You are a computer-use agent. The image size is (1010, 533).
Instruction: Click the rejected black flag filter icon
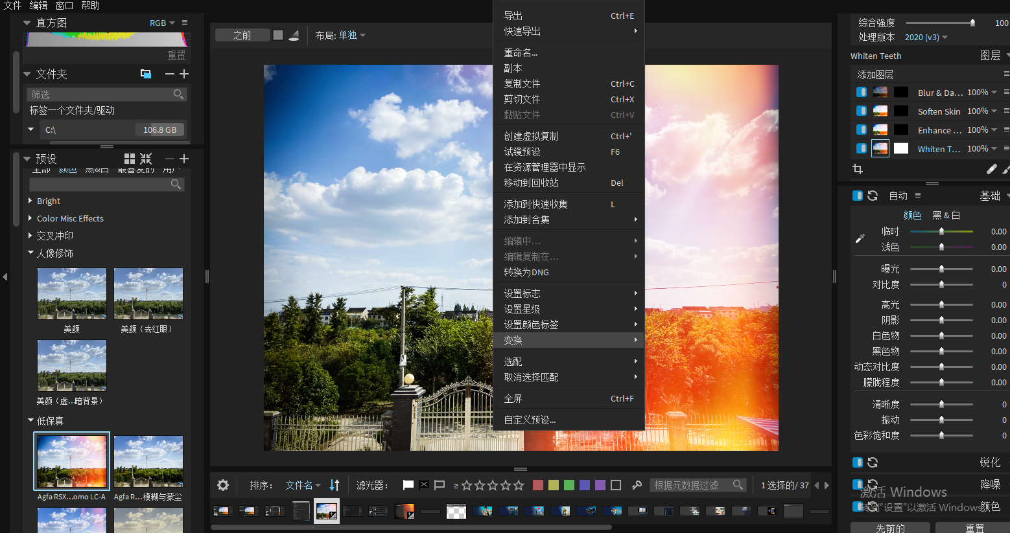(x=423, y=484)
